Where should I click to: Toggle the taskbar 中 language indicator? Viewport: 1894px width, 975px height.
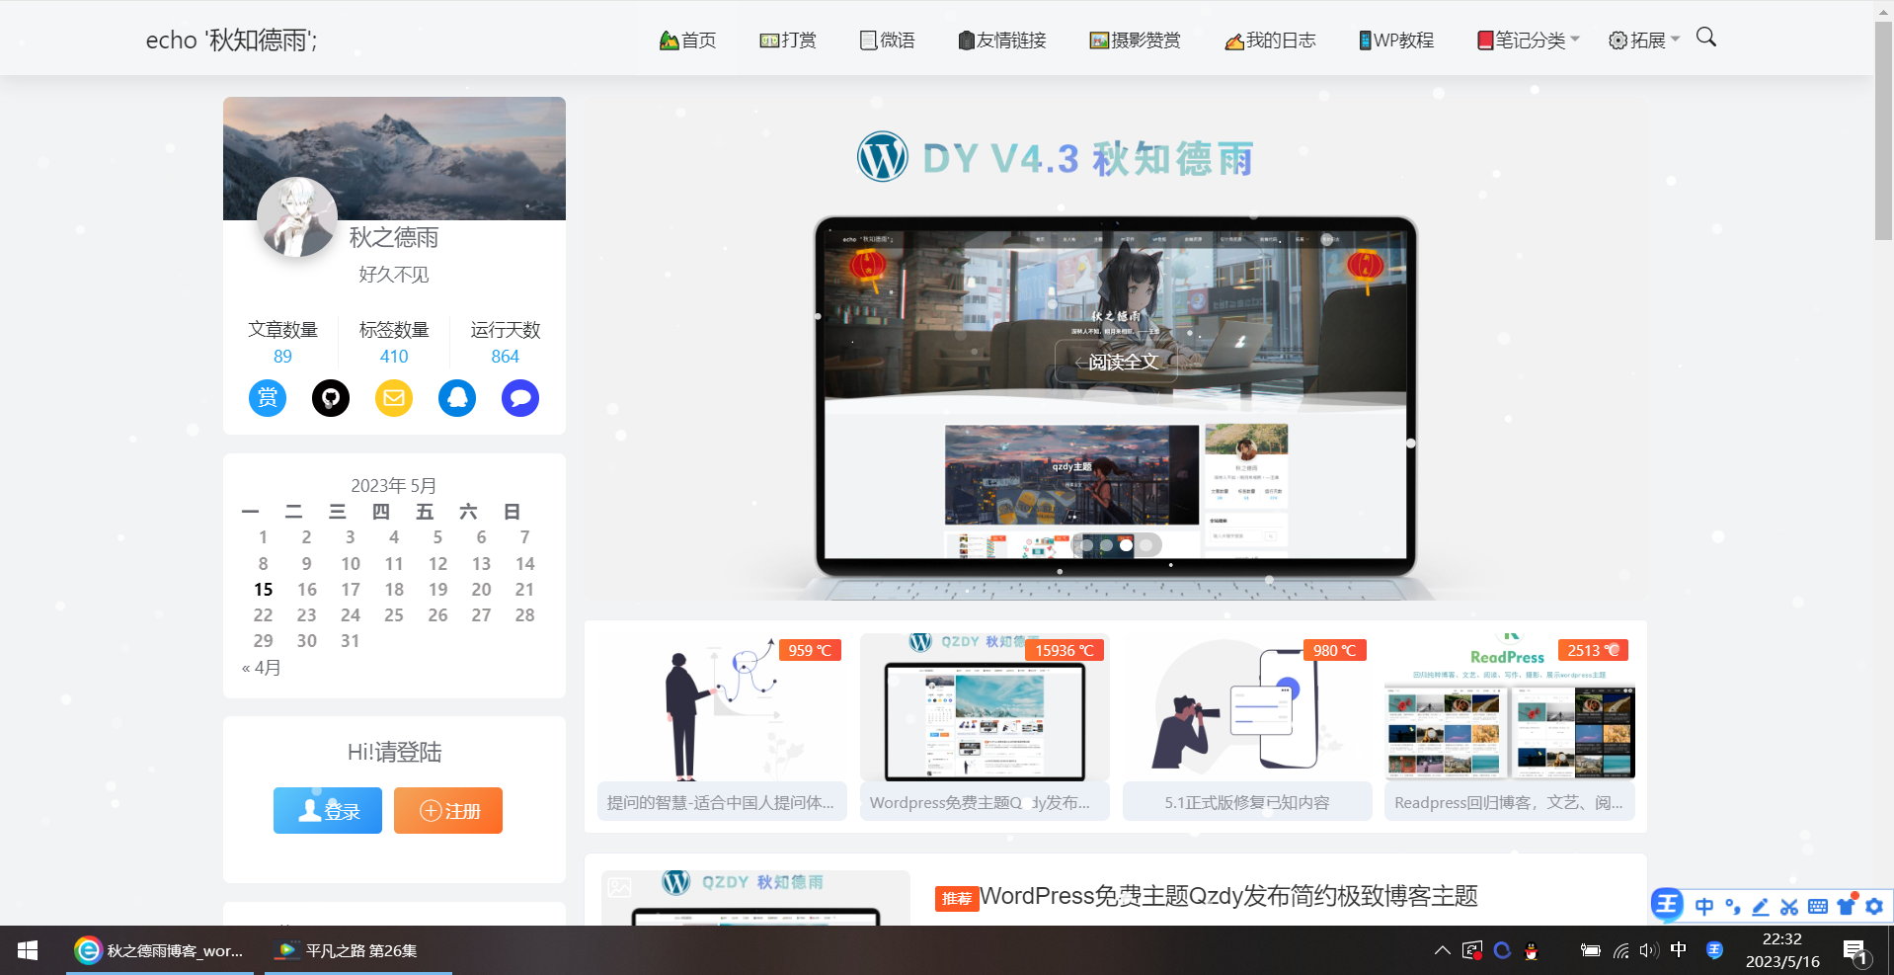(x=1679, y=950)
